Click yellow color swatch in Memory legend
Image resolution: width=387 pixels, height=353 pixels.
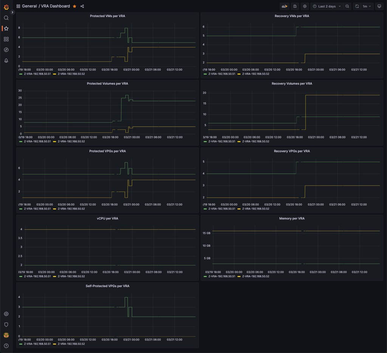(x=239, y=277)
